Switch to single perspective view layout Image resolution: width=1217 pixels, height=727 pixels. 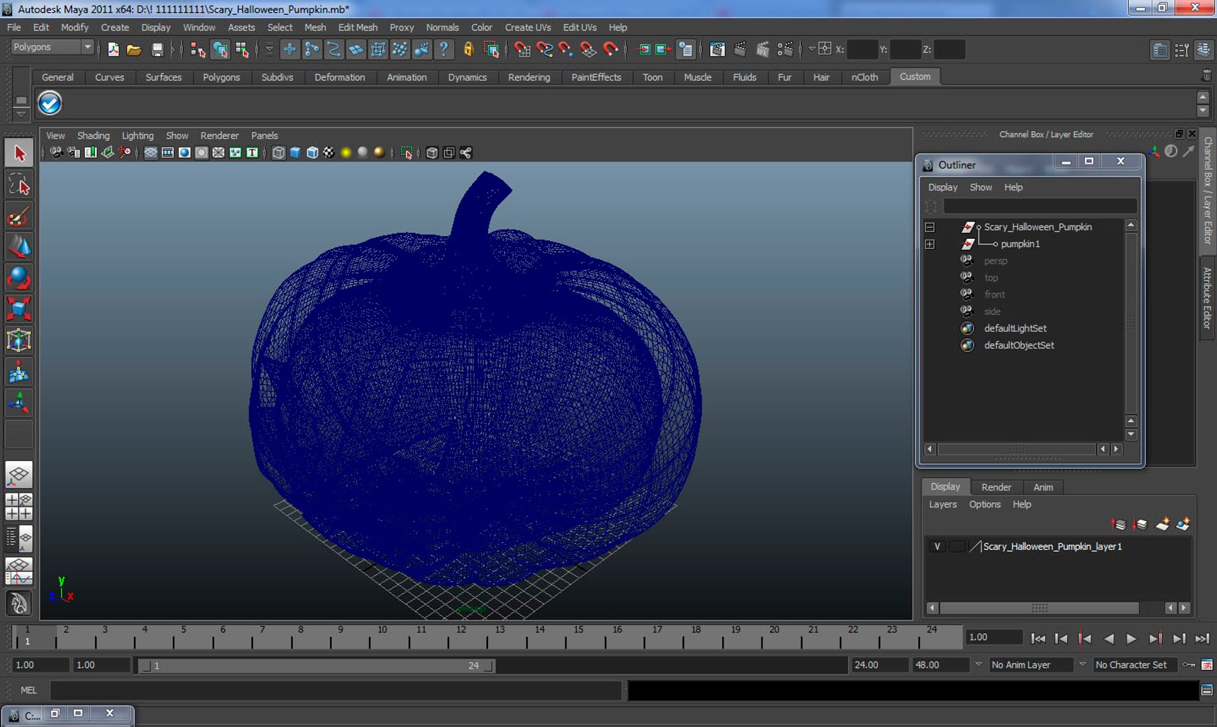(19, 475)
